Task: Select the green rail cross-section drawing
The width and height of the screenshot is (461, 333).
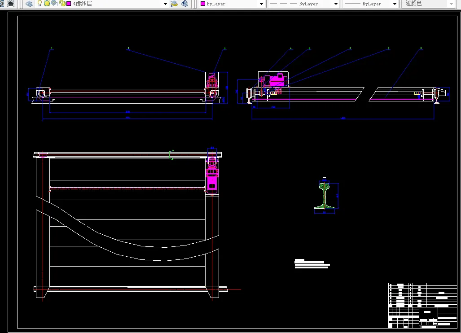Action: 324,195
